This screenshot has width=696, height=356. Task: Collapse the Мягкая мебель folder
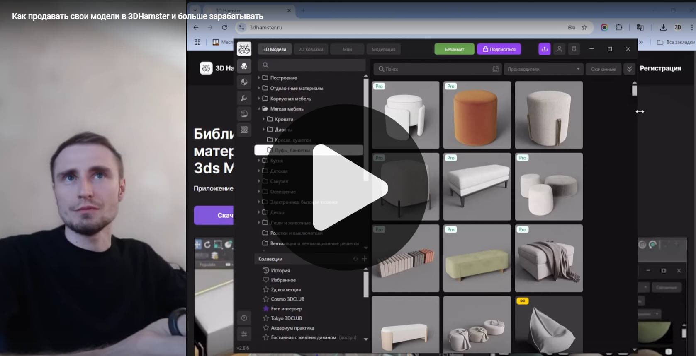(259, 108)
